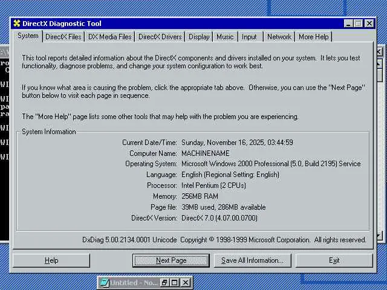The image size is (387, 290).
Task: Click the DirectX Diagnostic Tool title icon
Action: (x=17, y=24)
